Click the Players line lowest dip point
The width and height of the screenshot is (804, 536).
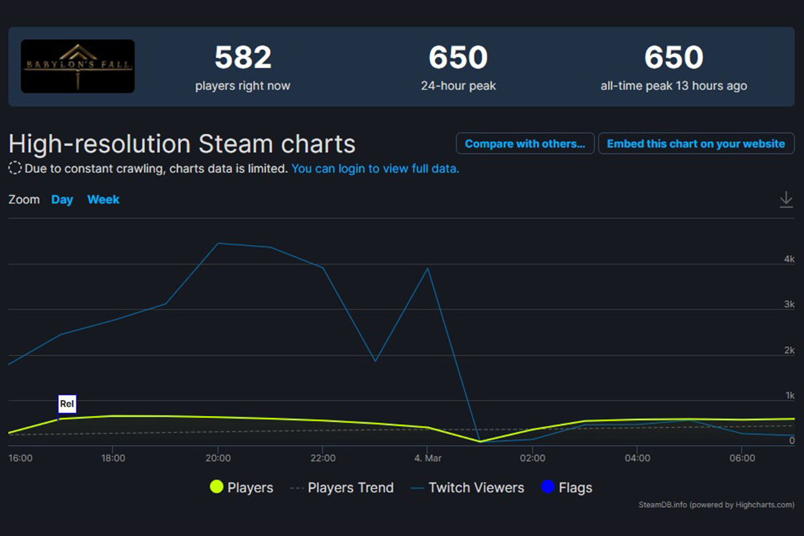point(480,441)
